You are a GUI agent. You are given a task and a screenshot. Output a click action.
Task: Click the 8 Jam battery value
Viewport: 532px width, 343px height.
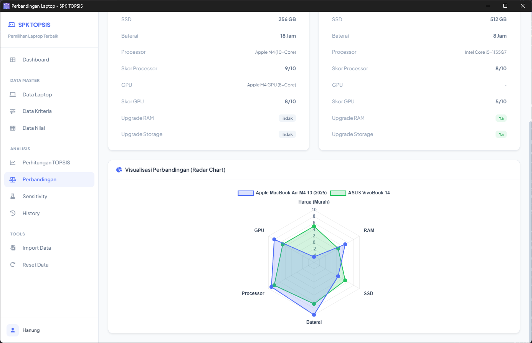click(x=500, y=36)
